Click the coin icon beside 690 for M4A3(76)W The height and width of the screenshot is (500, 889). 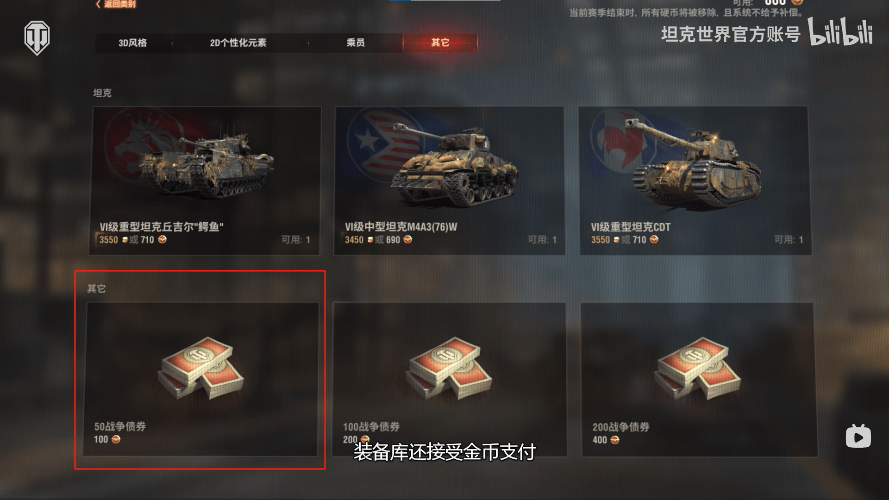[x=407, y=239]
